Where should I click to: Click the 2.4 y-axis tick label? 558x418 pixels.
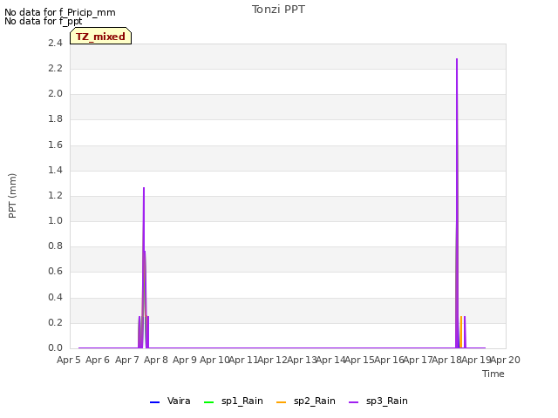click(x=55, y=43)
